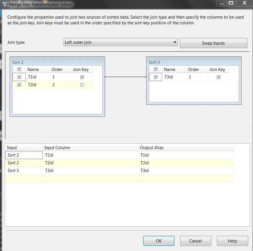
Task: Select the Sort 3 input cell in output grid
Action: [24, 171]
